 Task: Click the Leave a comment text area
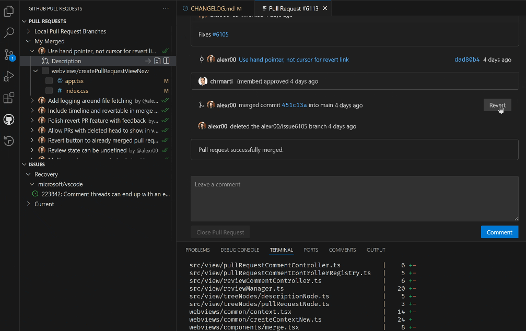click(x=354, y=198)
